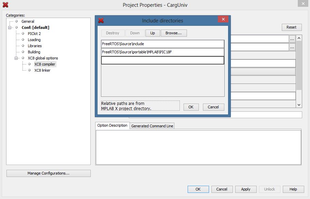Confirm Include directories with OK

[x=191, y=107]
